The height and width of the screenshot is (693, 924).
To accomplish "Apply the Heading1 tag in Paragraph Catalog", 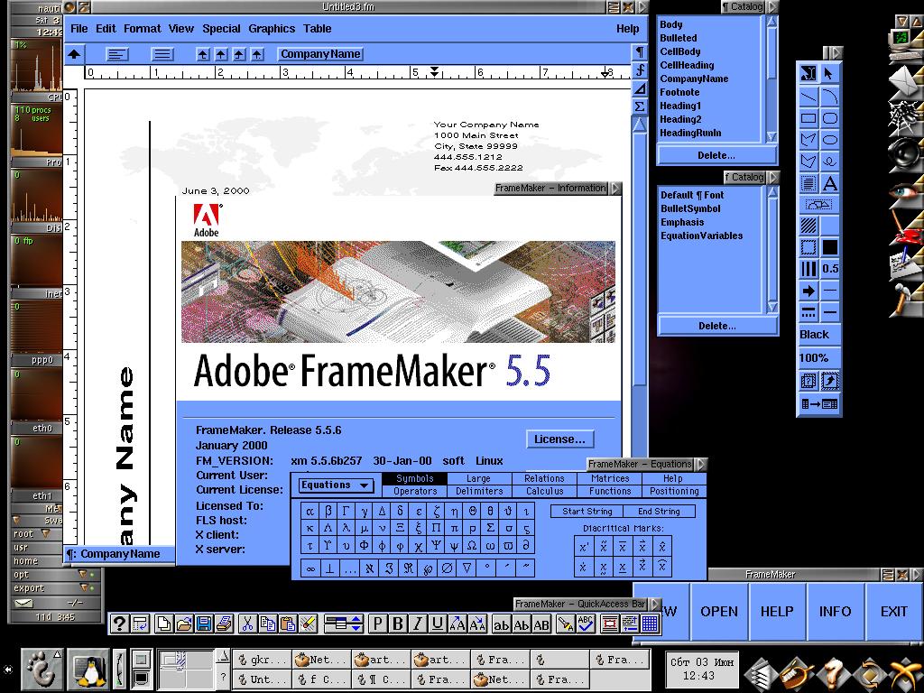I will pyautogui.click(x=680, y=106).
